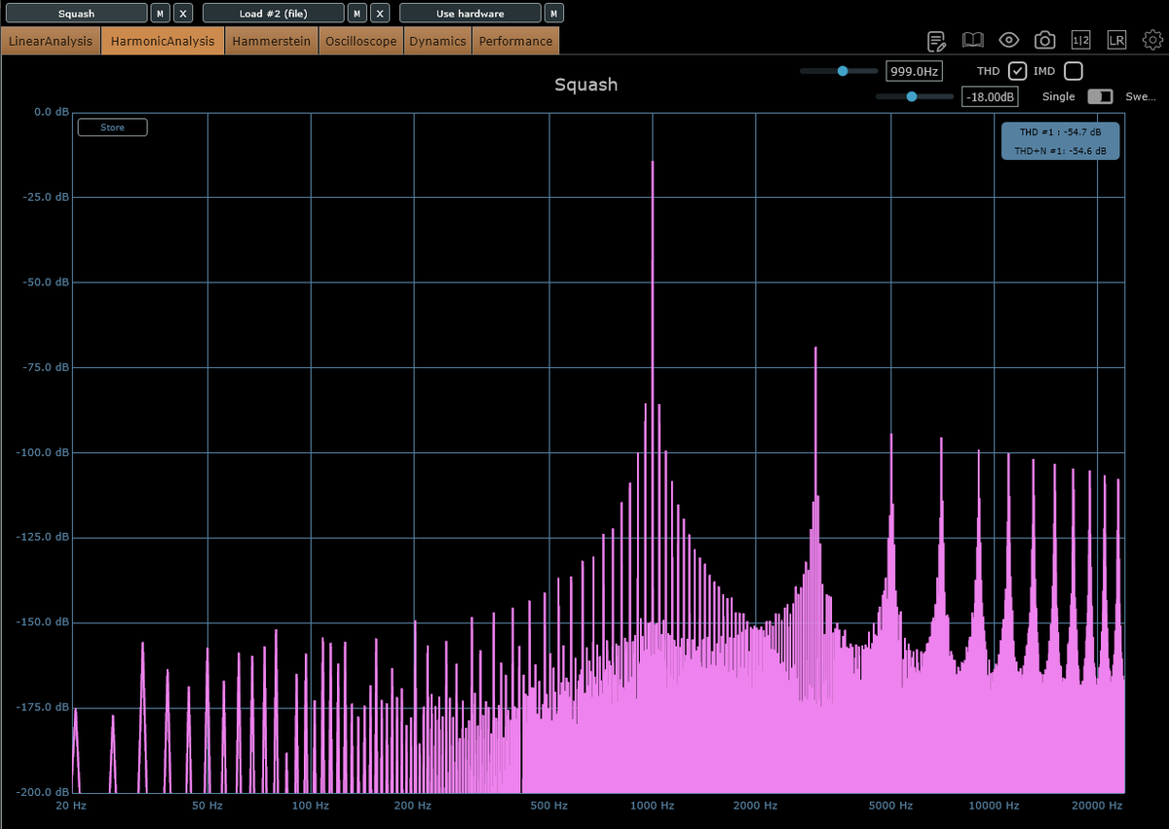Click the LR channel icon
The image size is (1169, 829).
point(1116,40)
